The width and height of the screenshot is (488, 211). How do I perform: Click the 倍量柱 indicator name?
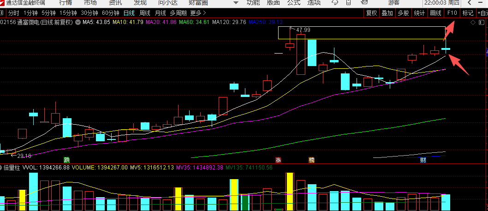point(12,168)
